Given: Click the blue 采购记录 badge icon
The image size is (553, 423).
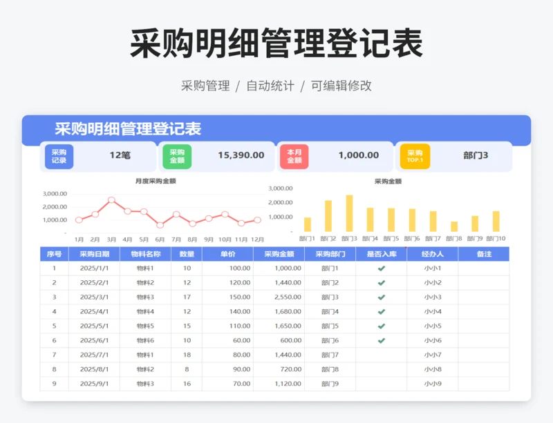Looking at the screenshot, I should click(x=59, y=157).
